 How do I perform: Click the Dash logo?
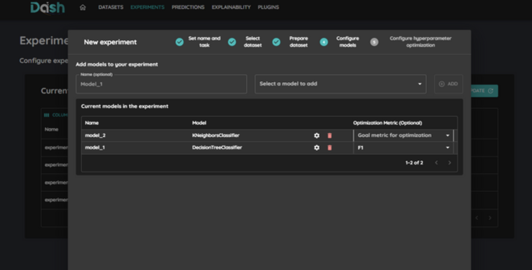coord(48,7)
